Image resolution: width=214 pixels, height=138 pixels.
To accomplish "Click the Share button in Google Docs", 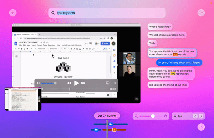I will pos(105,43).
